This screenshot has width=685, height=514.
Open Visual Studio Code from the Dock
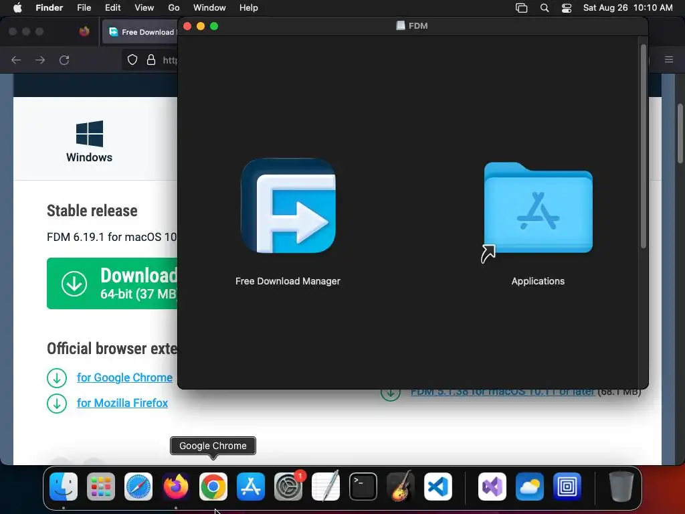[437, 487]
